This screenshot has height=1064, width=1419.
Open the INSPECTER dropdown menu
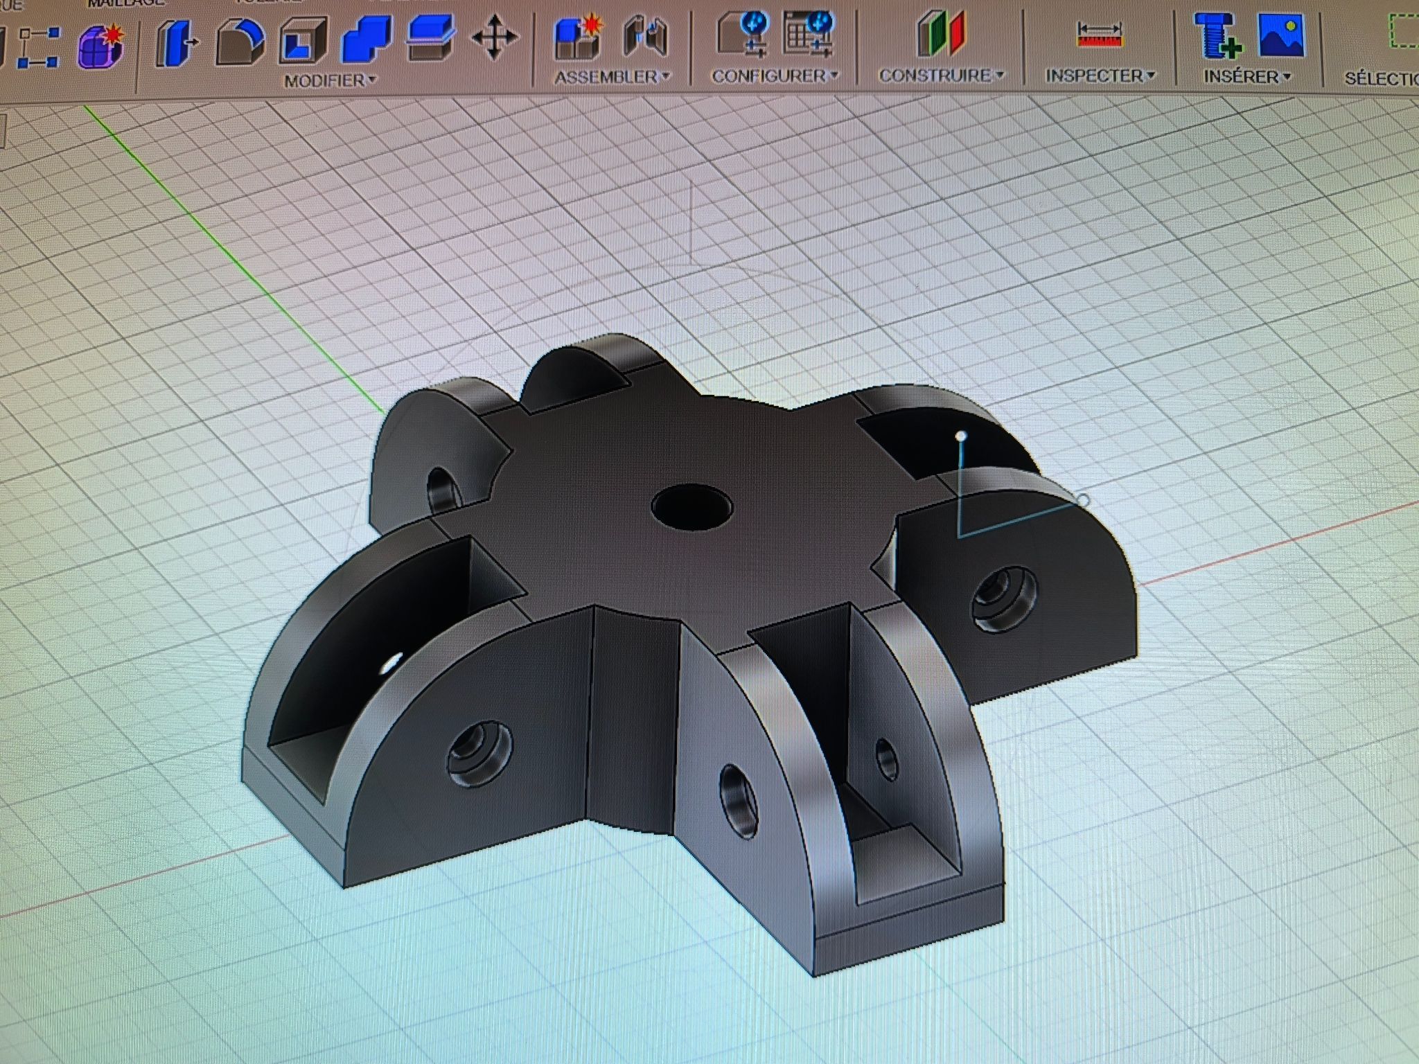pos(1100,75)
